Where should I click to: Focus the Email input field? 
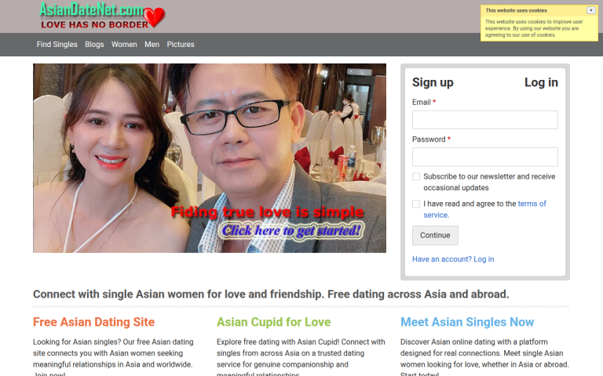coord(485,120)
